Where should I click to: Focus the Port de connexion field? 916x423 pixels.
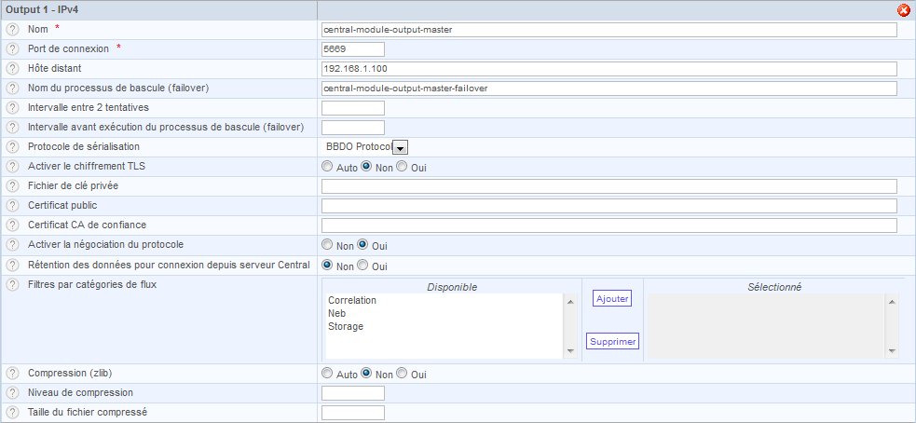(353, 49)
